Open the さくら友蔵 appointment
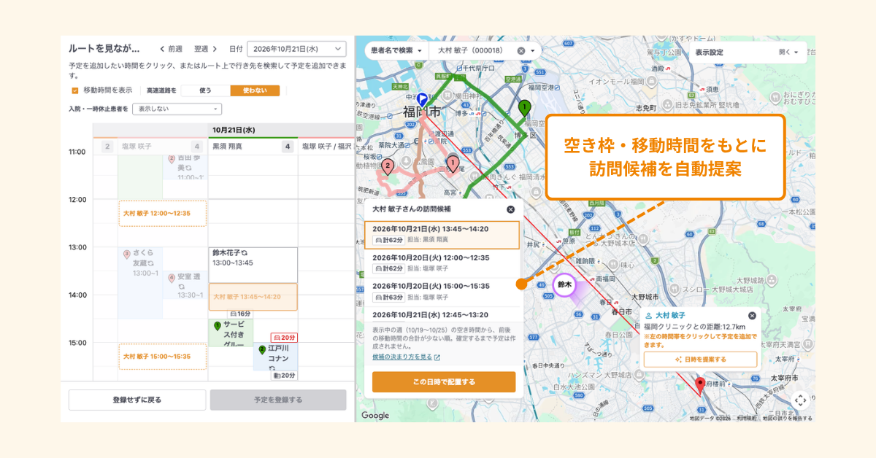Viewport: 876px width, 458px height. (x=140, y=283)
